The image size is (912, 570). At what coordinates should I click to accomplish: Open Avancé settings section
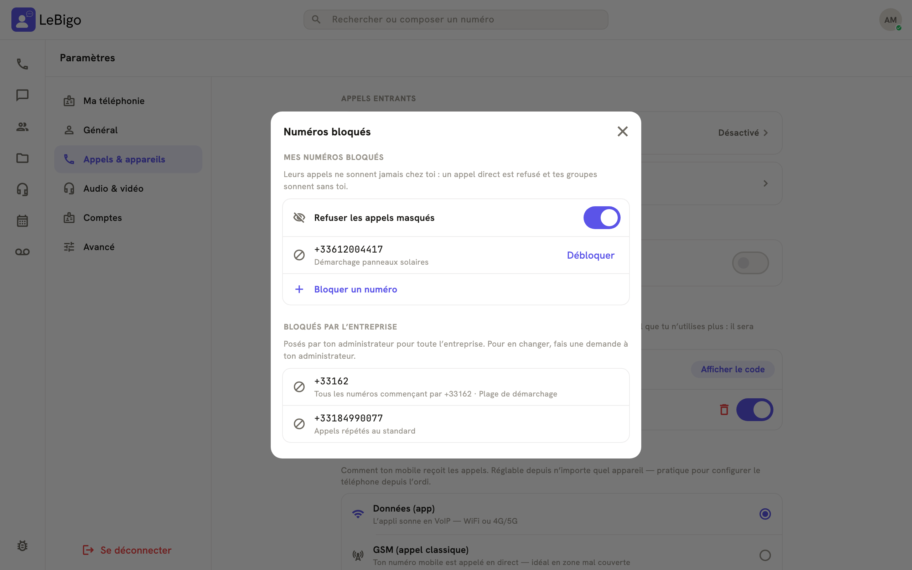click(x=128, y=247)
